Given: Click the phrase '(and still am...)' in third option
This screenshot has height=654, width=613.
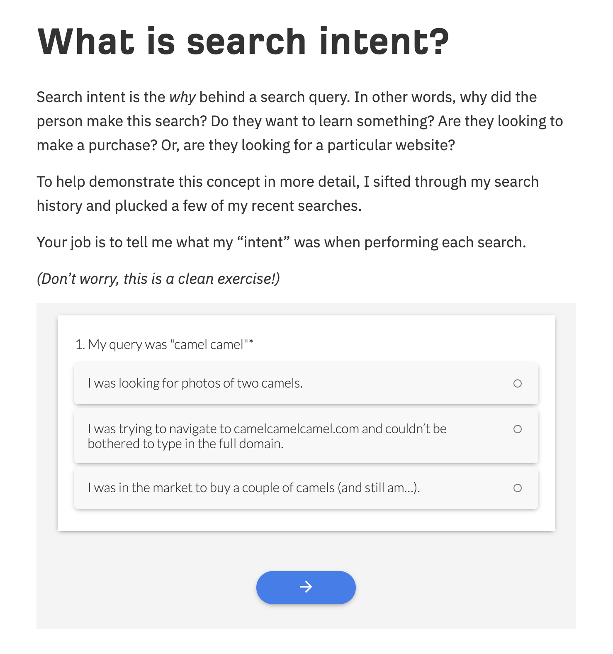Looking at the screenshot, I should (x=379, y=488).
